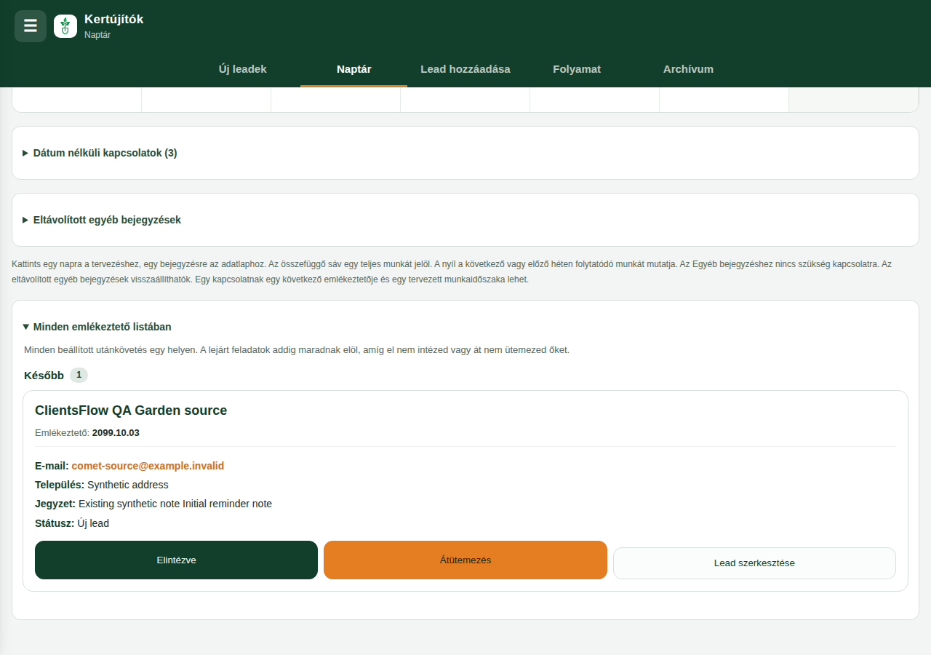Screen dimensions: 931x655
Task: Click the Település Synthetic address line
Action: (101, 485)
